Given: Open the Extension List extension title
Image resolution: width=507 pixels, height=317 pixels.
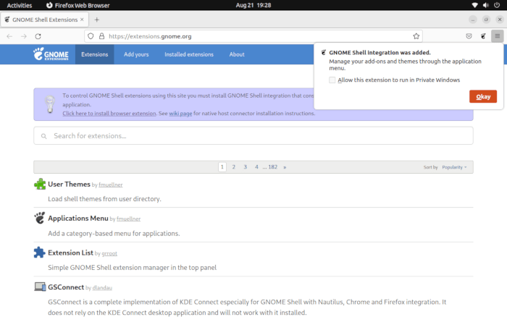Looking at the screenshot, I should (x=70, y=253).
